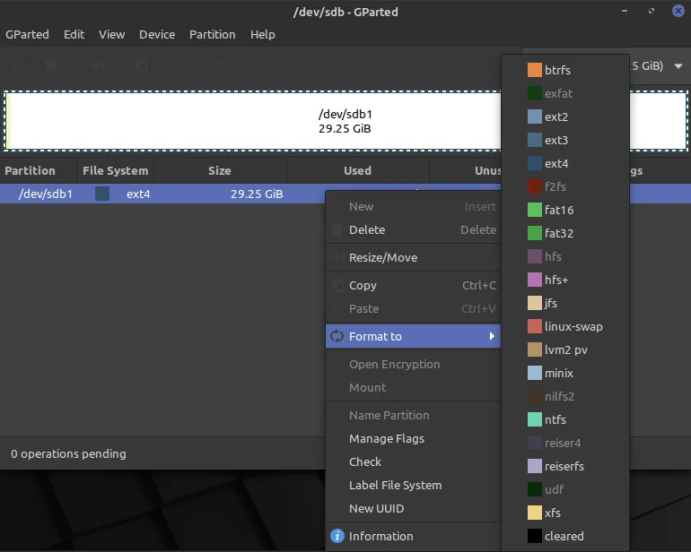The width and height of the screenshot is (691, 552).
Task: Click the New partition icon in toolbar
Action: click(x=18, y=66)
